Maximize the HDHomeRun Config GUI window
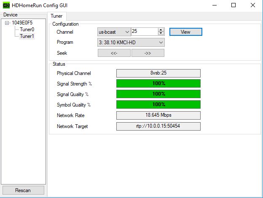The image size is (263, 198). (x=233, y=5)
